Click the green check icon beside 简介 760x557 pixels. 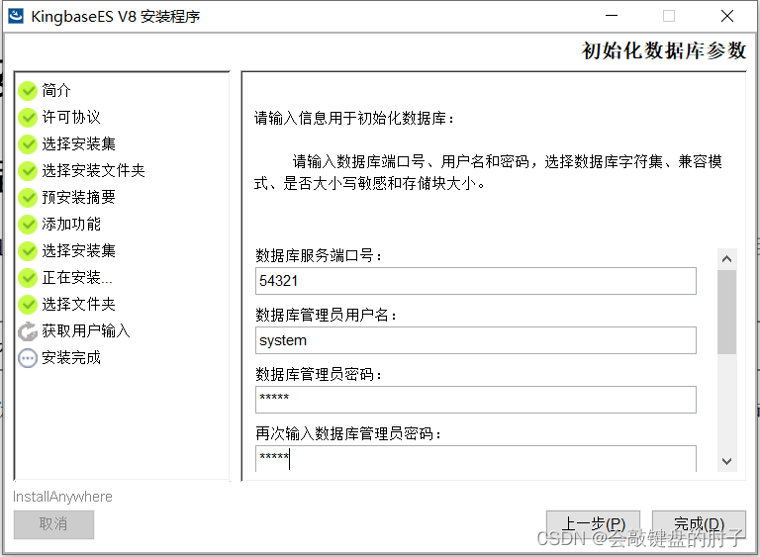[28, 90]
